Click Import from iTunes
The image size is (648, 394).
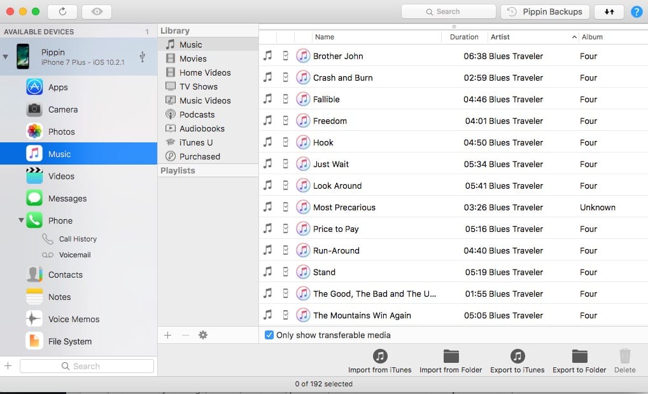click(380, 362)
